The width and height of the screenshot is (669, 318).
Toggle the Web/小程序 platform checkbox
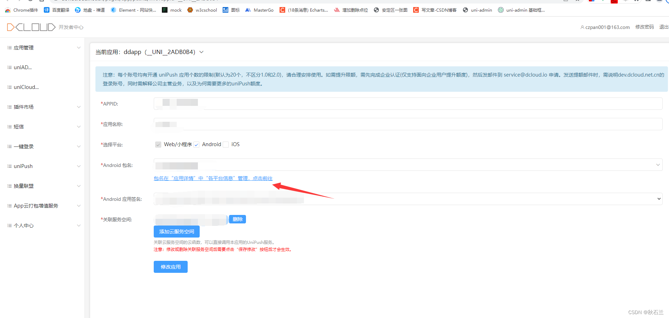(x=158, y=144)
